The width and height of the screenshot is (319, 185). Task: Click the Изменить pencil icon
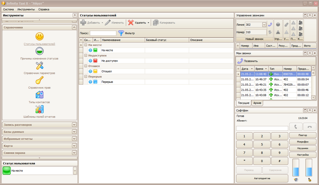click(x=108, y=23)
